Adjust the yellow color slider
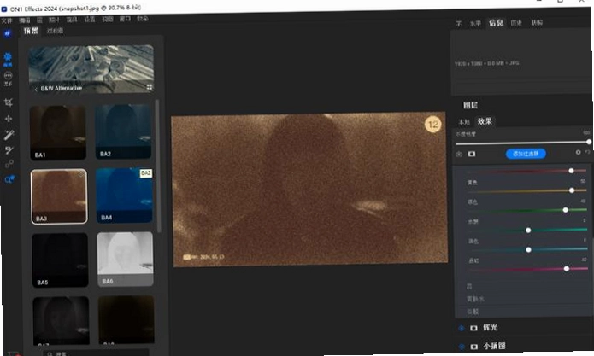 click(527, 190)
